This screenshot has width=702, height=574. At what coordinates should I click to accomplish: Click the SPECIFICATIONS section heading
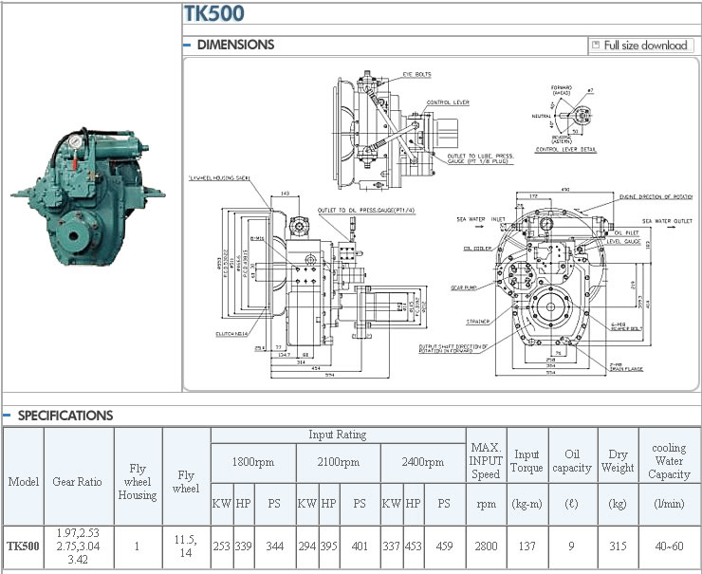(x=65, y=416)
